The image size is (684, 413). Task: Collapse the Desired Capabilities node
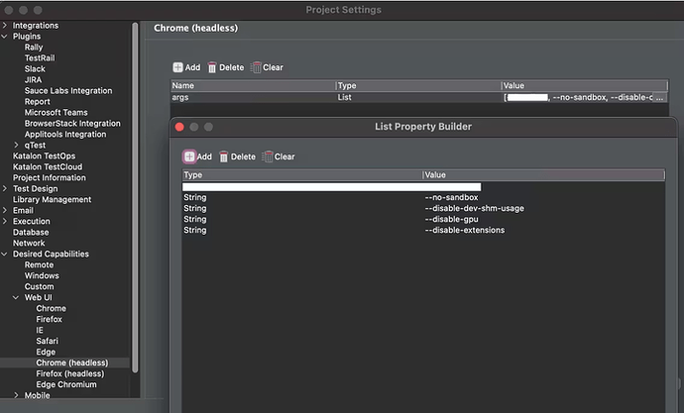tap(5, 254)
